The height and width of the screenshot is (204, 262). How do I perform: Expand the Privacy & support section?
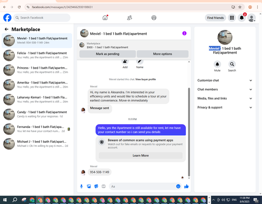point(225,108)
